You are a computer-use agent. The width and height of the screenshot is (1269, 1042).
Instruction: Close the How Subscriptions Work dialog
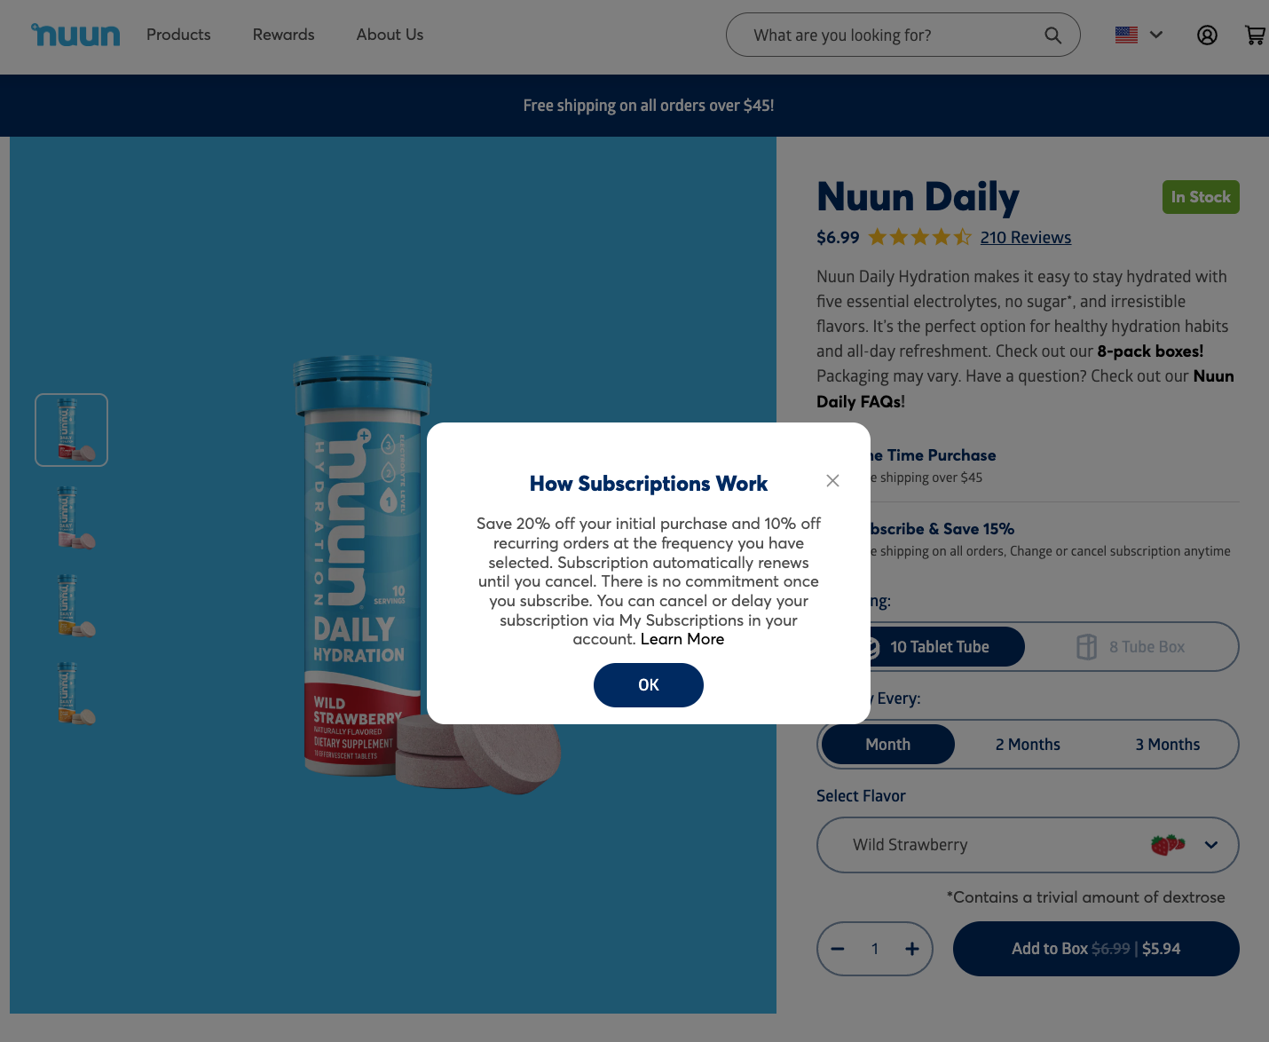pyautogui.click(x=832, y=481)
